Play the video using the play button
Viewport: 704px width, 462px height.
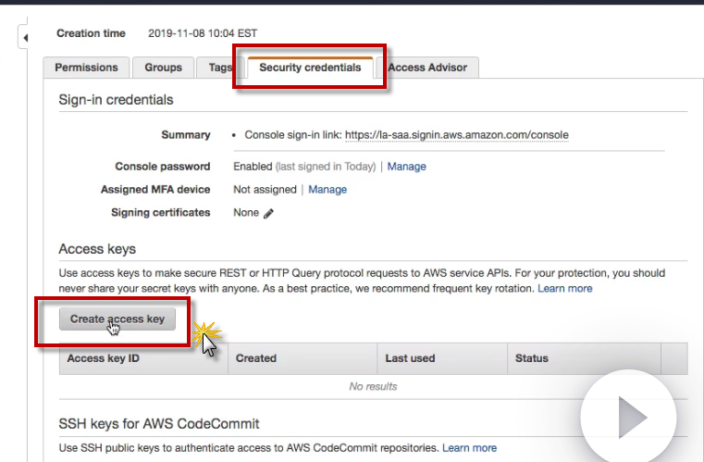click(x=632, y=417)
